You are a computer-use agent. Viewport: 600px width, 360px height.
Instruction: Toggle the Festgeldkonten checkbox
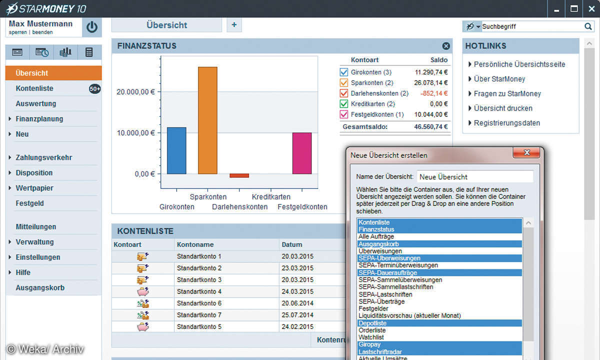pos(343,114)
